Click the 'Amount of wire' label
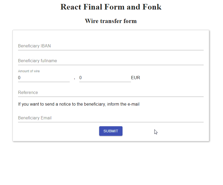 point(29,71)
